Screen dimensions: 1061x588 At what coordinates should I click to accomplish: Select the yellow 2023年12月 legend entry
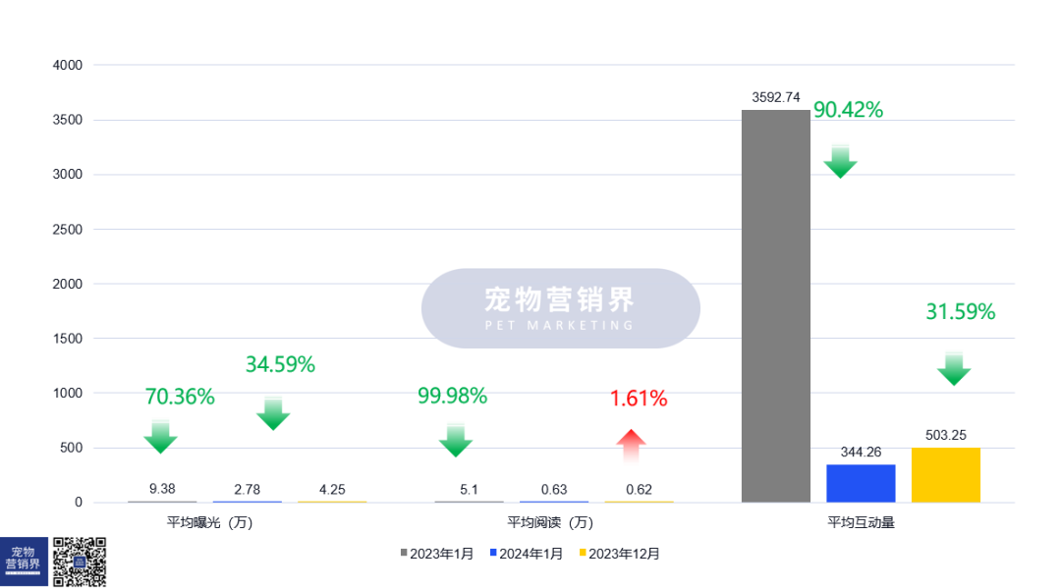(x=619, y=554)
